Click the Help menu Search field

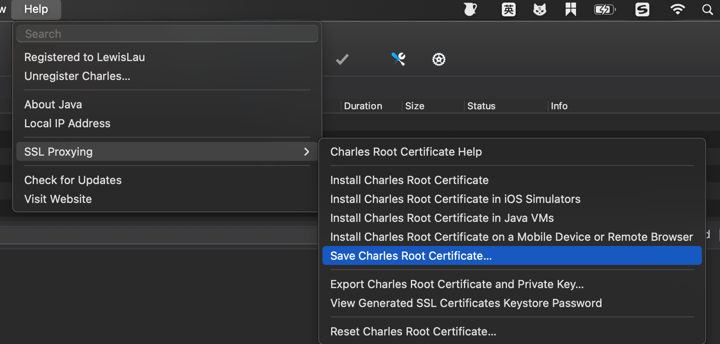click(167, 34)
